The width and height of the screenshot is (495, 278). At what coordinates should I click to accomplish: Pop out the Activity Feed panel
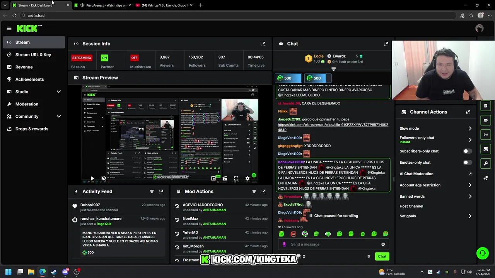coord(161,192)
